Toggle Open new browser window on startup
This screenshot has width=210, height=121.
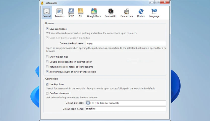pos(47,38)
